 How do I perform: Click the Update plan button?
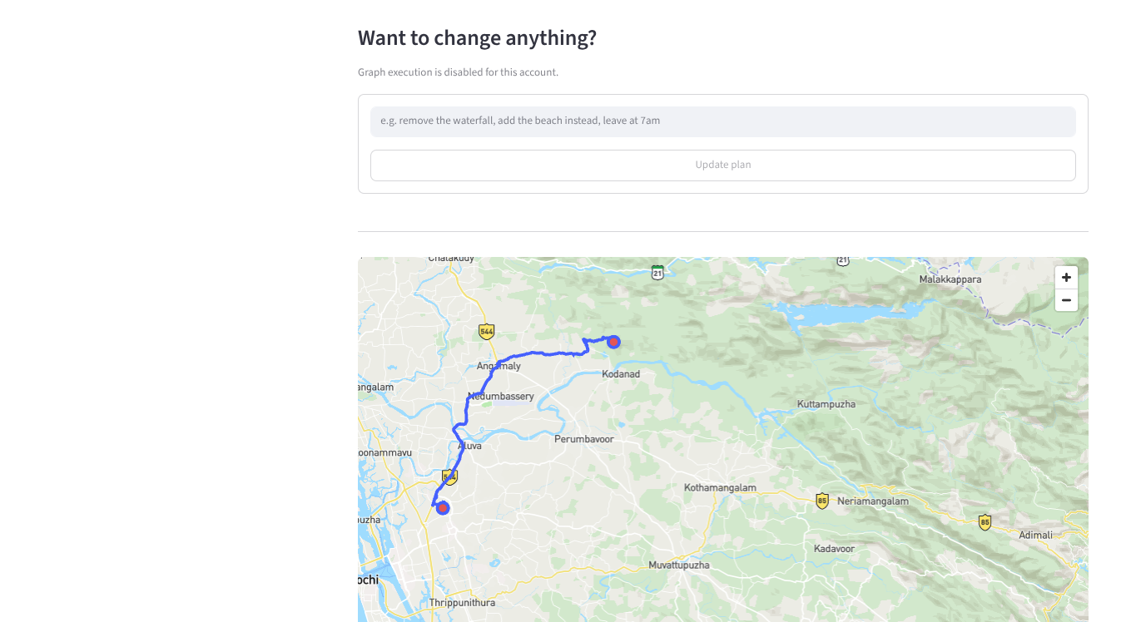(723, 165)
